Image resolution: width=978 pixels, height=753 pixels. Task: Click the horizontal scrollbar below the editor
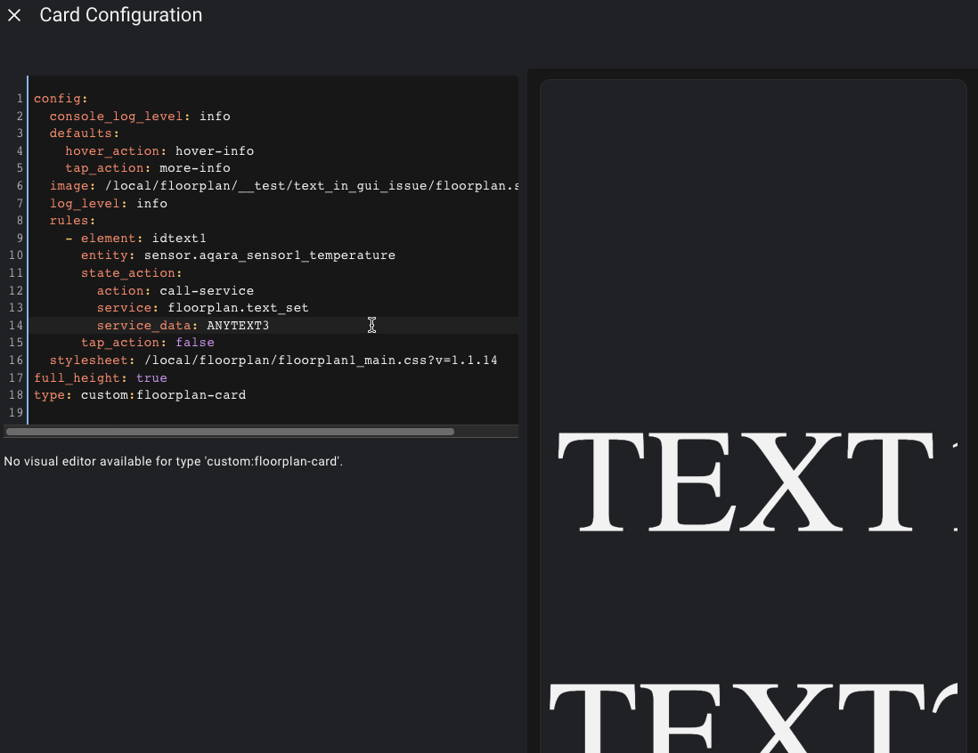230,432
